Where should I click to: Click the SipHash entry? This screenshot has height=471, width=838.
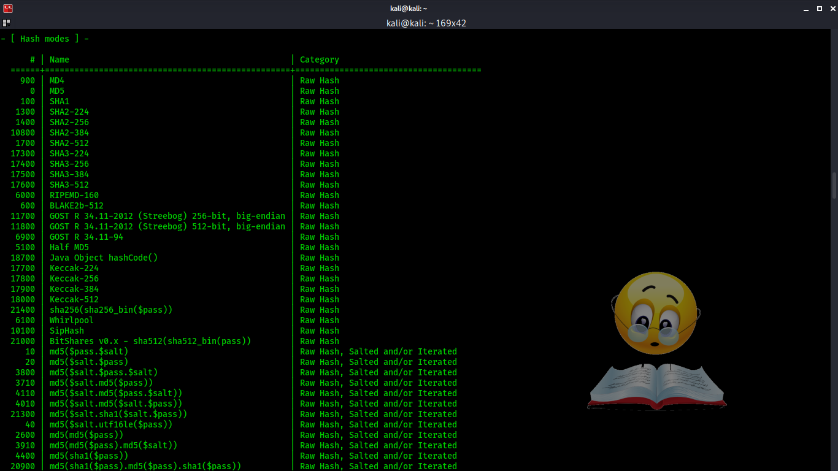(x=66, y=330)
